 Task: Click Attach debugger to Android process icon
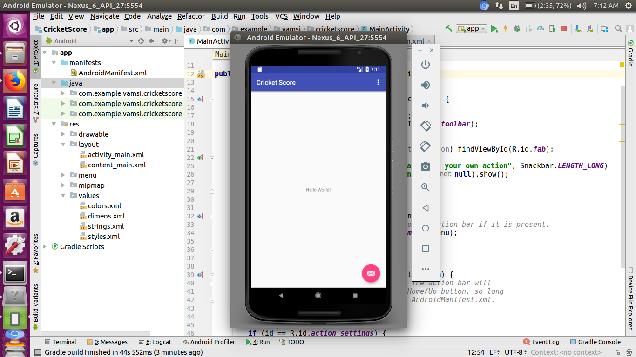click(x=552, y=29)
